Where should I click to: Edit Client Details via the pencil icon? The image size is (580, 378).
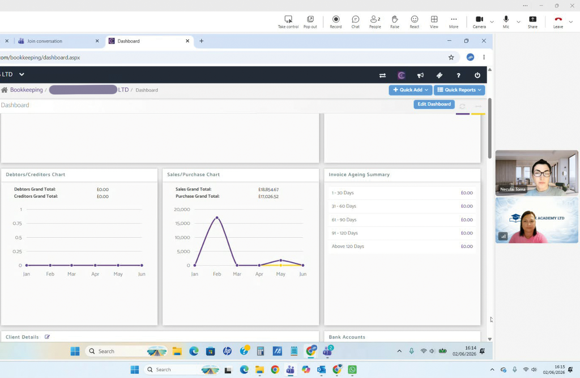point(48,337)
